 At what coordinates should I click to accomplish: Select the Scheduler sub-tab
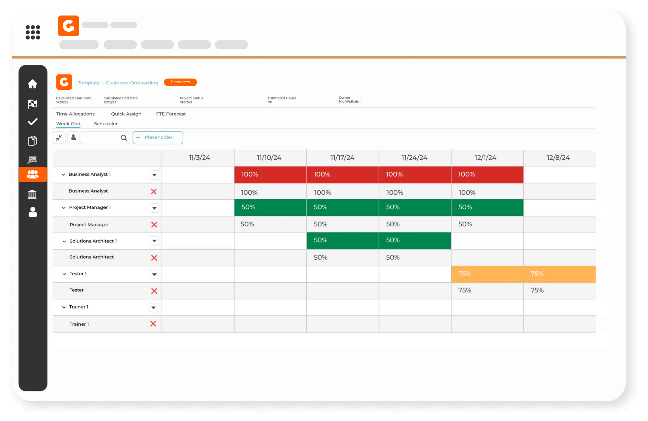point(106,124)
